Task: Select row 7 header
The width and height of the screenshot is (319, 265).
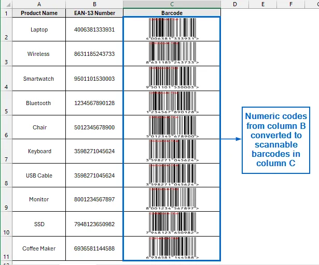Action: coord(6,151)
